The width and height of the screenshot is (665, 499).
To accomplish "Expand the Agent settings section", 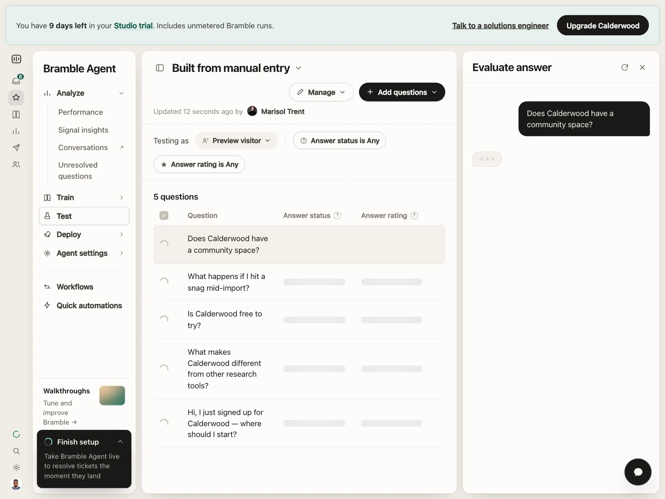I will [84, 253].
